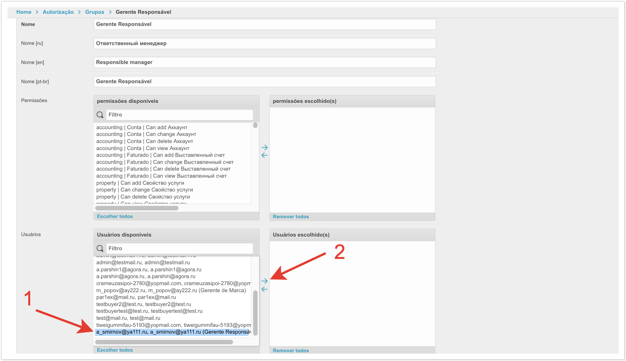
Task: Choose all users with Escolher todos
Action: [115, 350]
